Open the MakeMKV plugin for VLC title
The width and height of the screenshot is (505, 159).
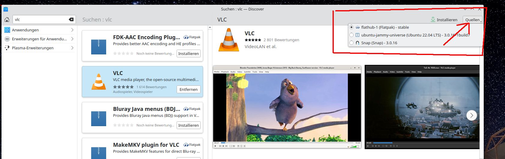pos(146,145)
